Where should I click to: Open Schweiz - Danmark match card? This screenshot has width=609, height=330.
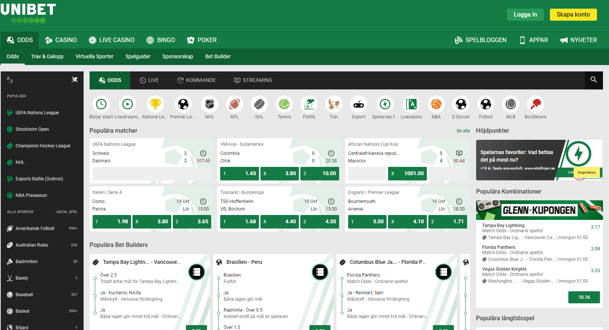pyautogui.click(x=152, y=160)
